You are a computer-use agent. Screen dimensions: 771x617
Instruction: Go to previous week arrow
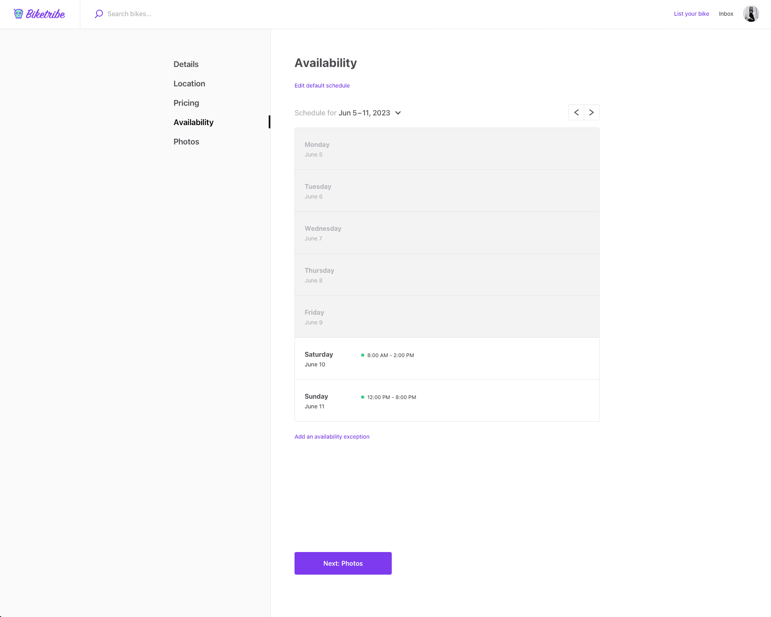576,113
